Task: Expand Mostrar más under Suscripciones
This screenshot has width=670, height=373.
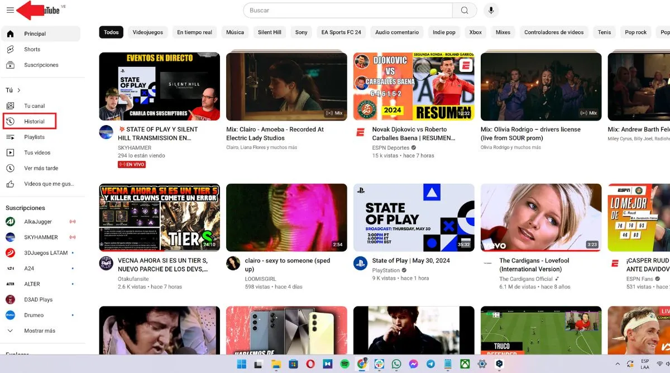Action: coord(39,330)
